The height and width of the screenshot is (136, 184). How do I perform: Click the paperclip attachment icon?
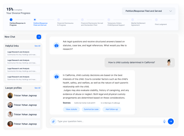coord(53,121)
